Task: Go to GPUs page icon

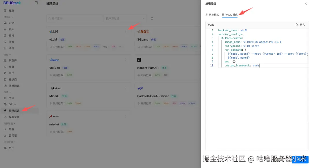Action: [5, 104]
